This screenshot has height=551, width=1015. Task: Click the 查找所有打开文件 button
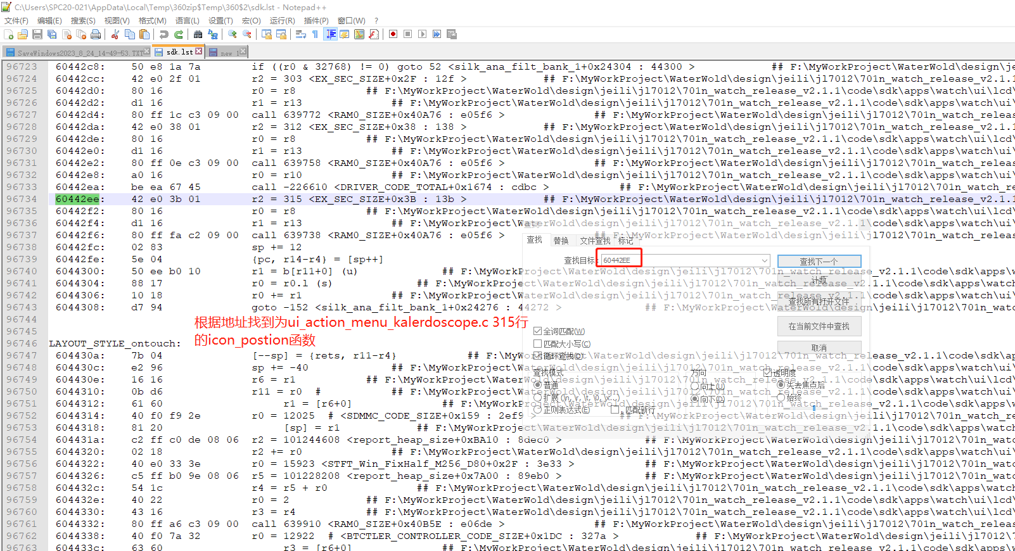coord(819,301)
